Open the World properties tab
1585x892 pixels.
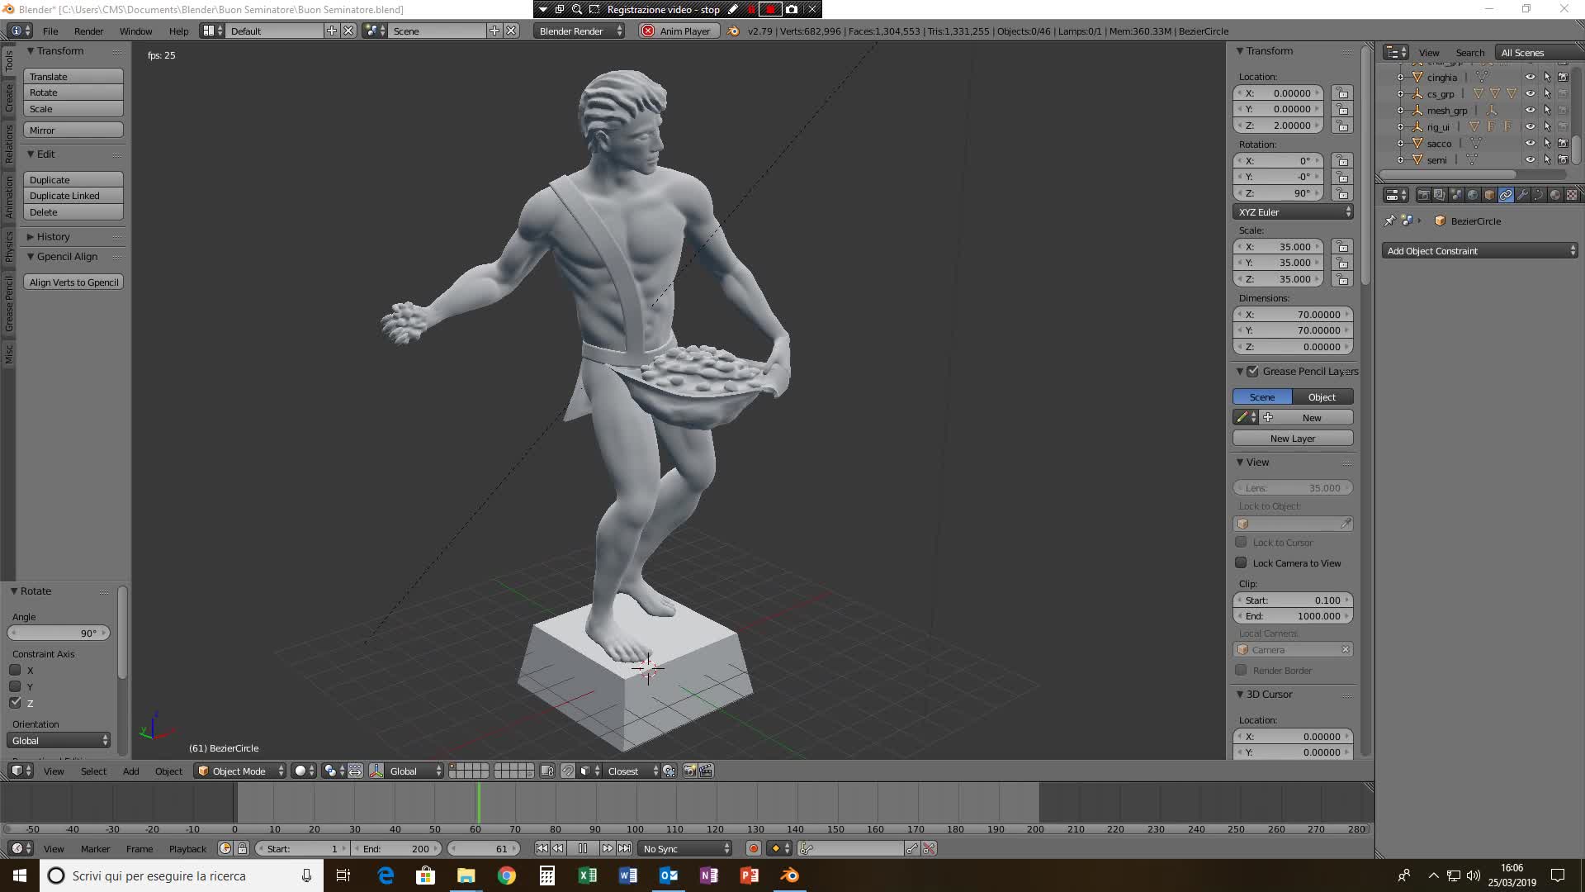coord(1473,195)
